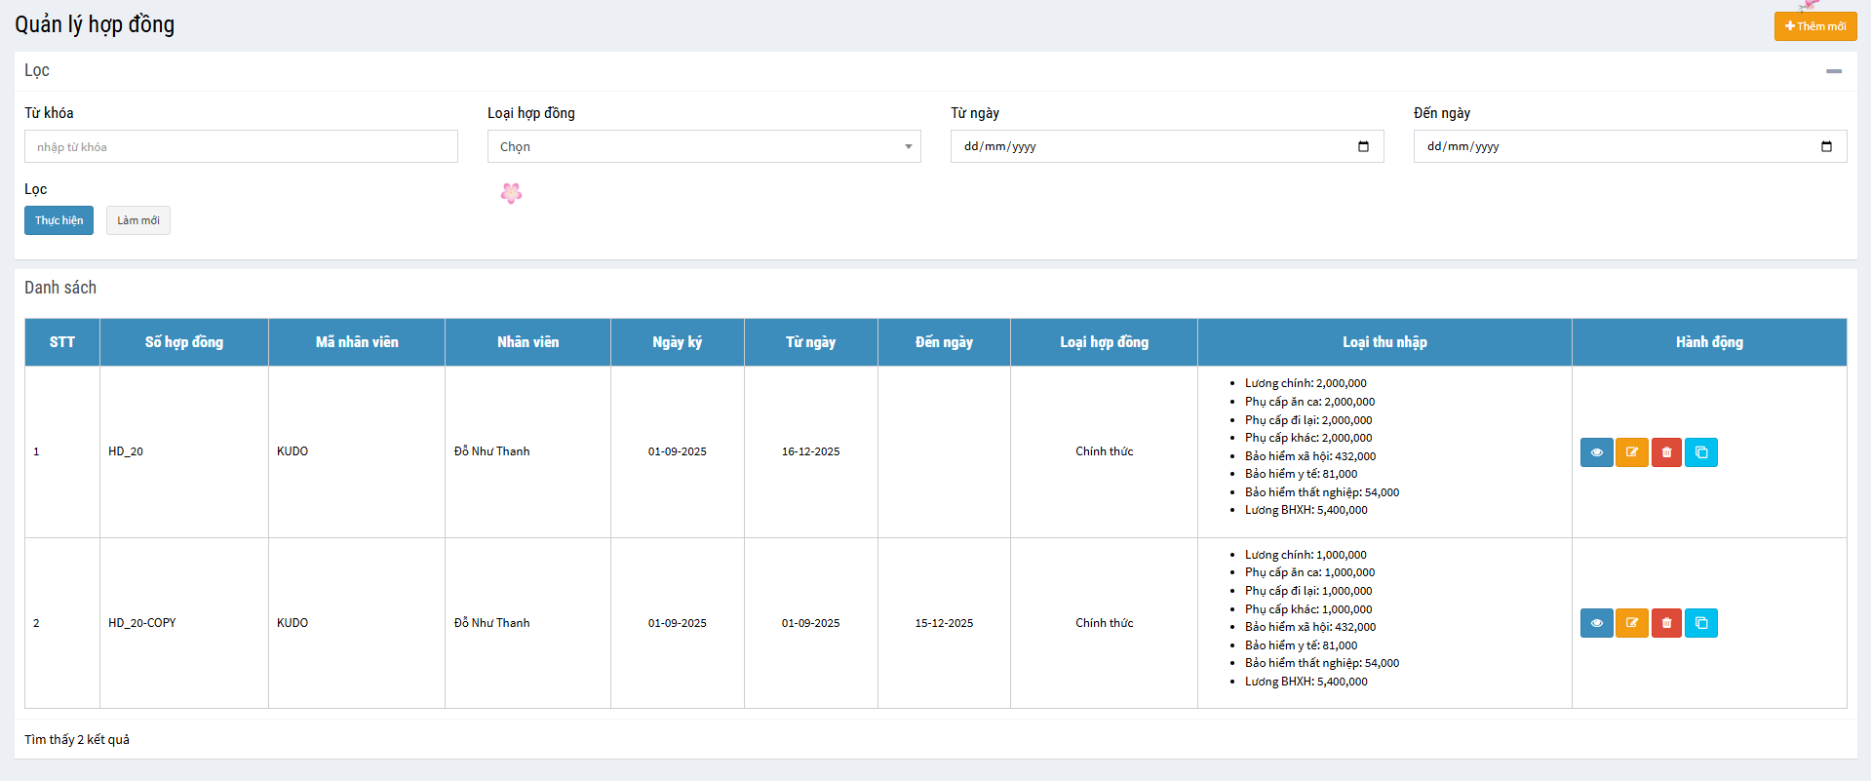Delete contract HD_20-COPY using trash icon
This screenshot has height=781, width=1871.
[x=1666, y=623]
